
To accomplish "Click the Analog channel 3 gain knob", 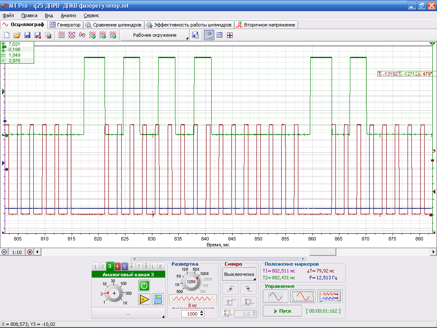I will pos(114,293).
